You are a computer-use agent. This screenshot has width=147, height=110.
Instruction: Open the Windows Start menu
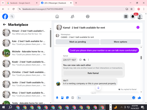pyautogui.click(x=3, y=107)
